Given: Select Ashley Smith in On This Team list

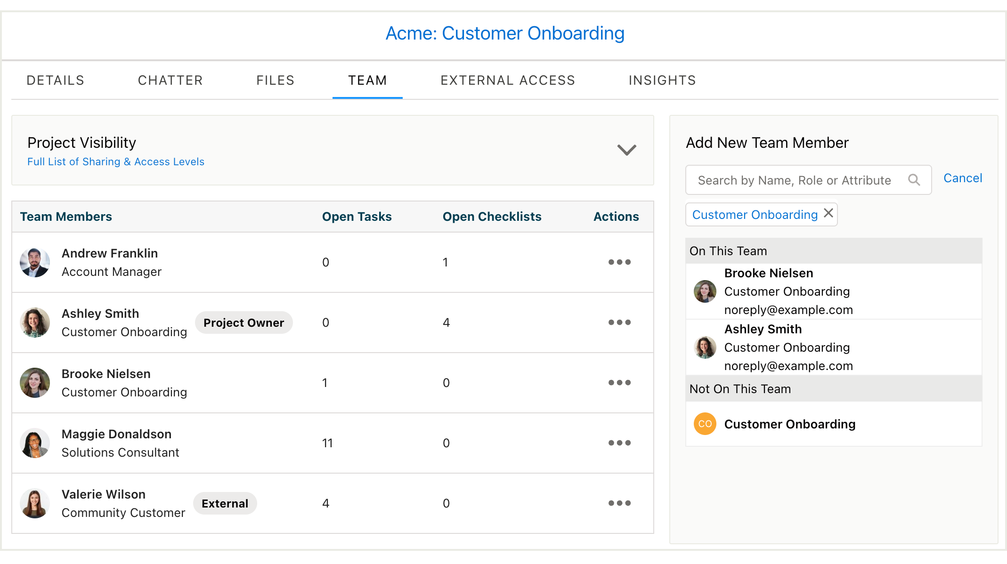Looking at the screenshot, I should [834, 347].
